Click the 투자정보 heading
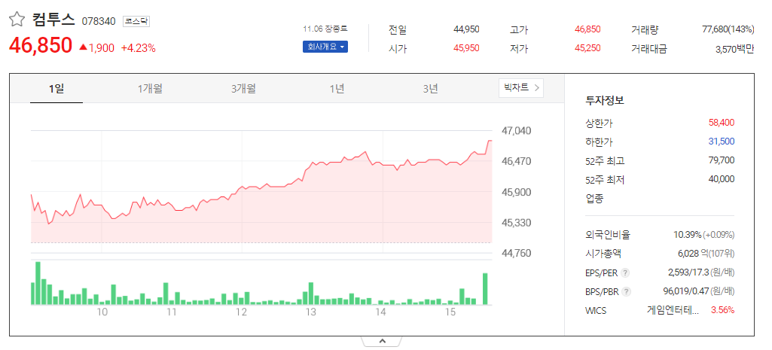 pos(605,101)
